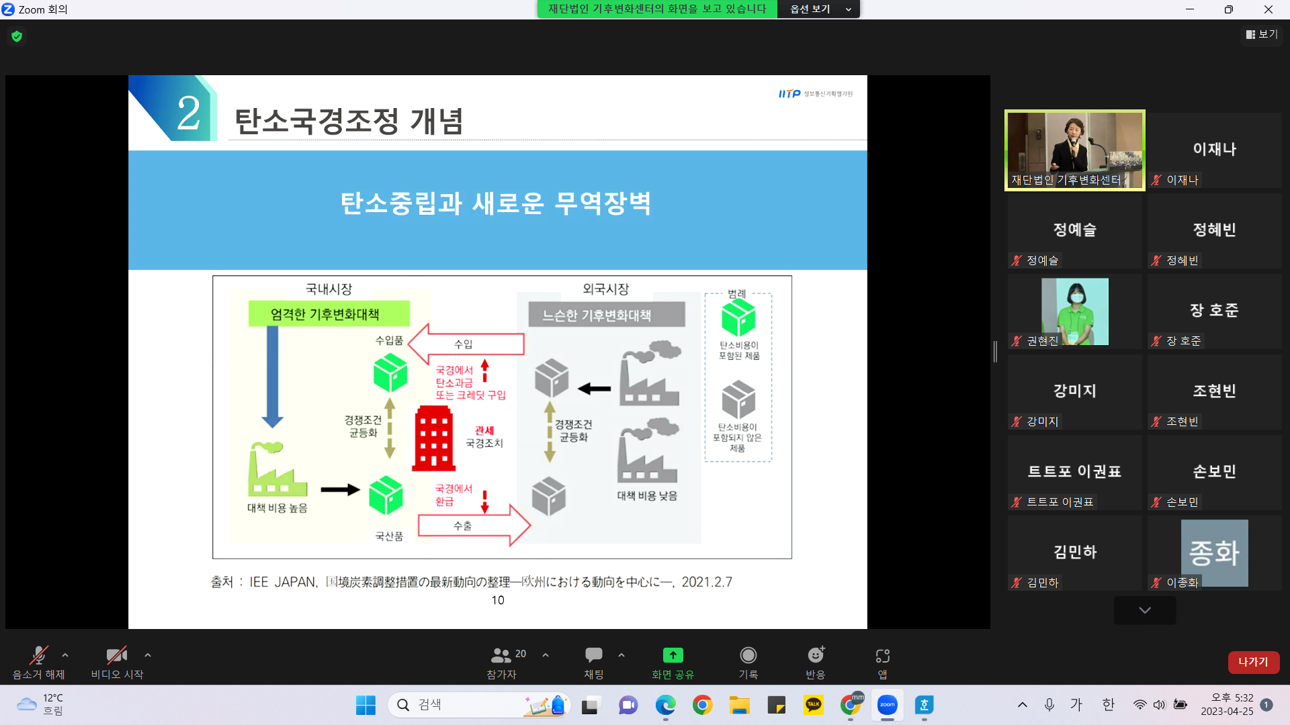Start video with the camera button
The width and height of the screenshot is (1290, 725).
pos(117,662)
